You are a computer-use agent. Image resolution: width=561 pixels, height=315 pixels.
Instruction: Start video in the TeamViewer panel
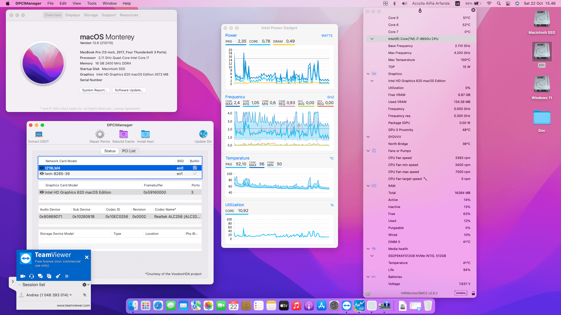[x=23, y=276]
